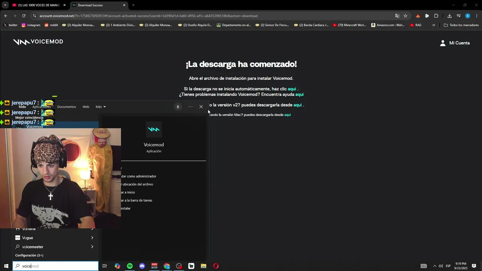The image size is (482, 271).
Task: Open the Amazon.com bookmark
Action: pyautogui.click(x=388, y=25)
